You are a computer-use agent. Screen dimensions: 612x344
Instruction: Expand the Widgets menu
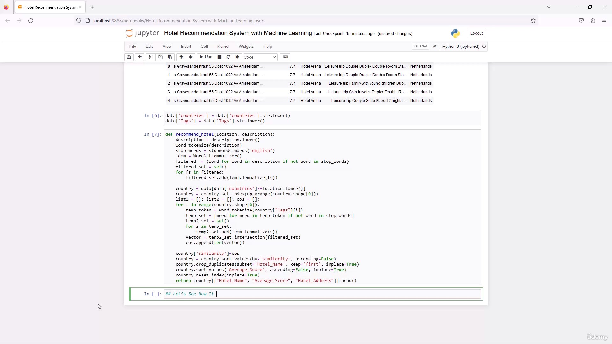click(246, 47)
